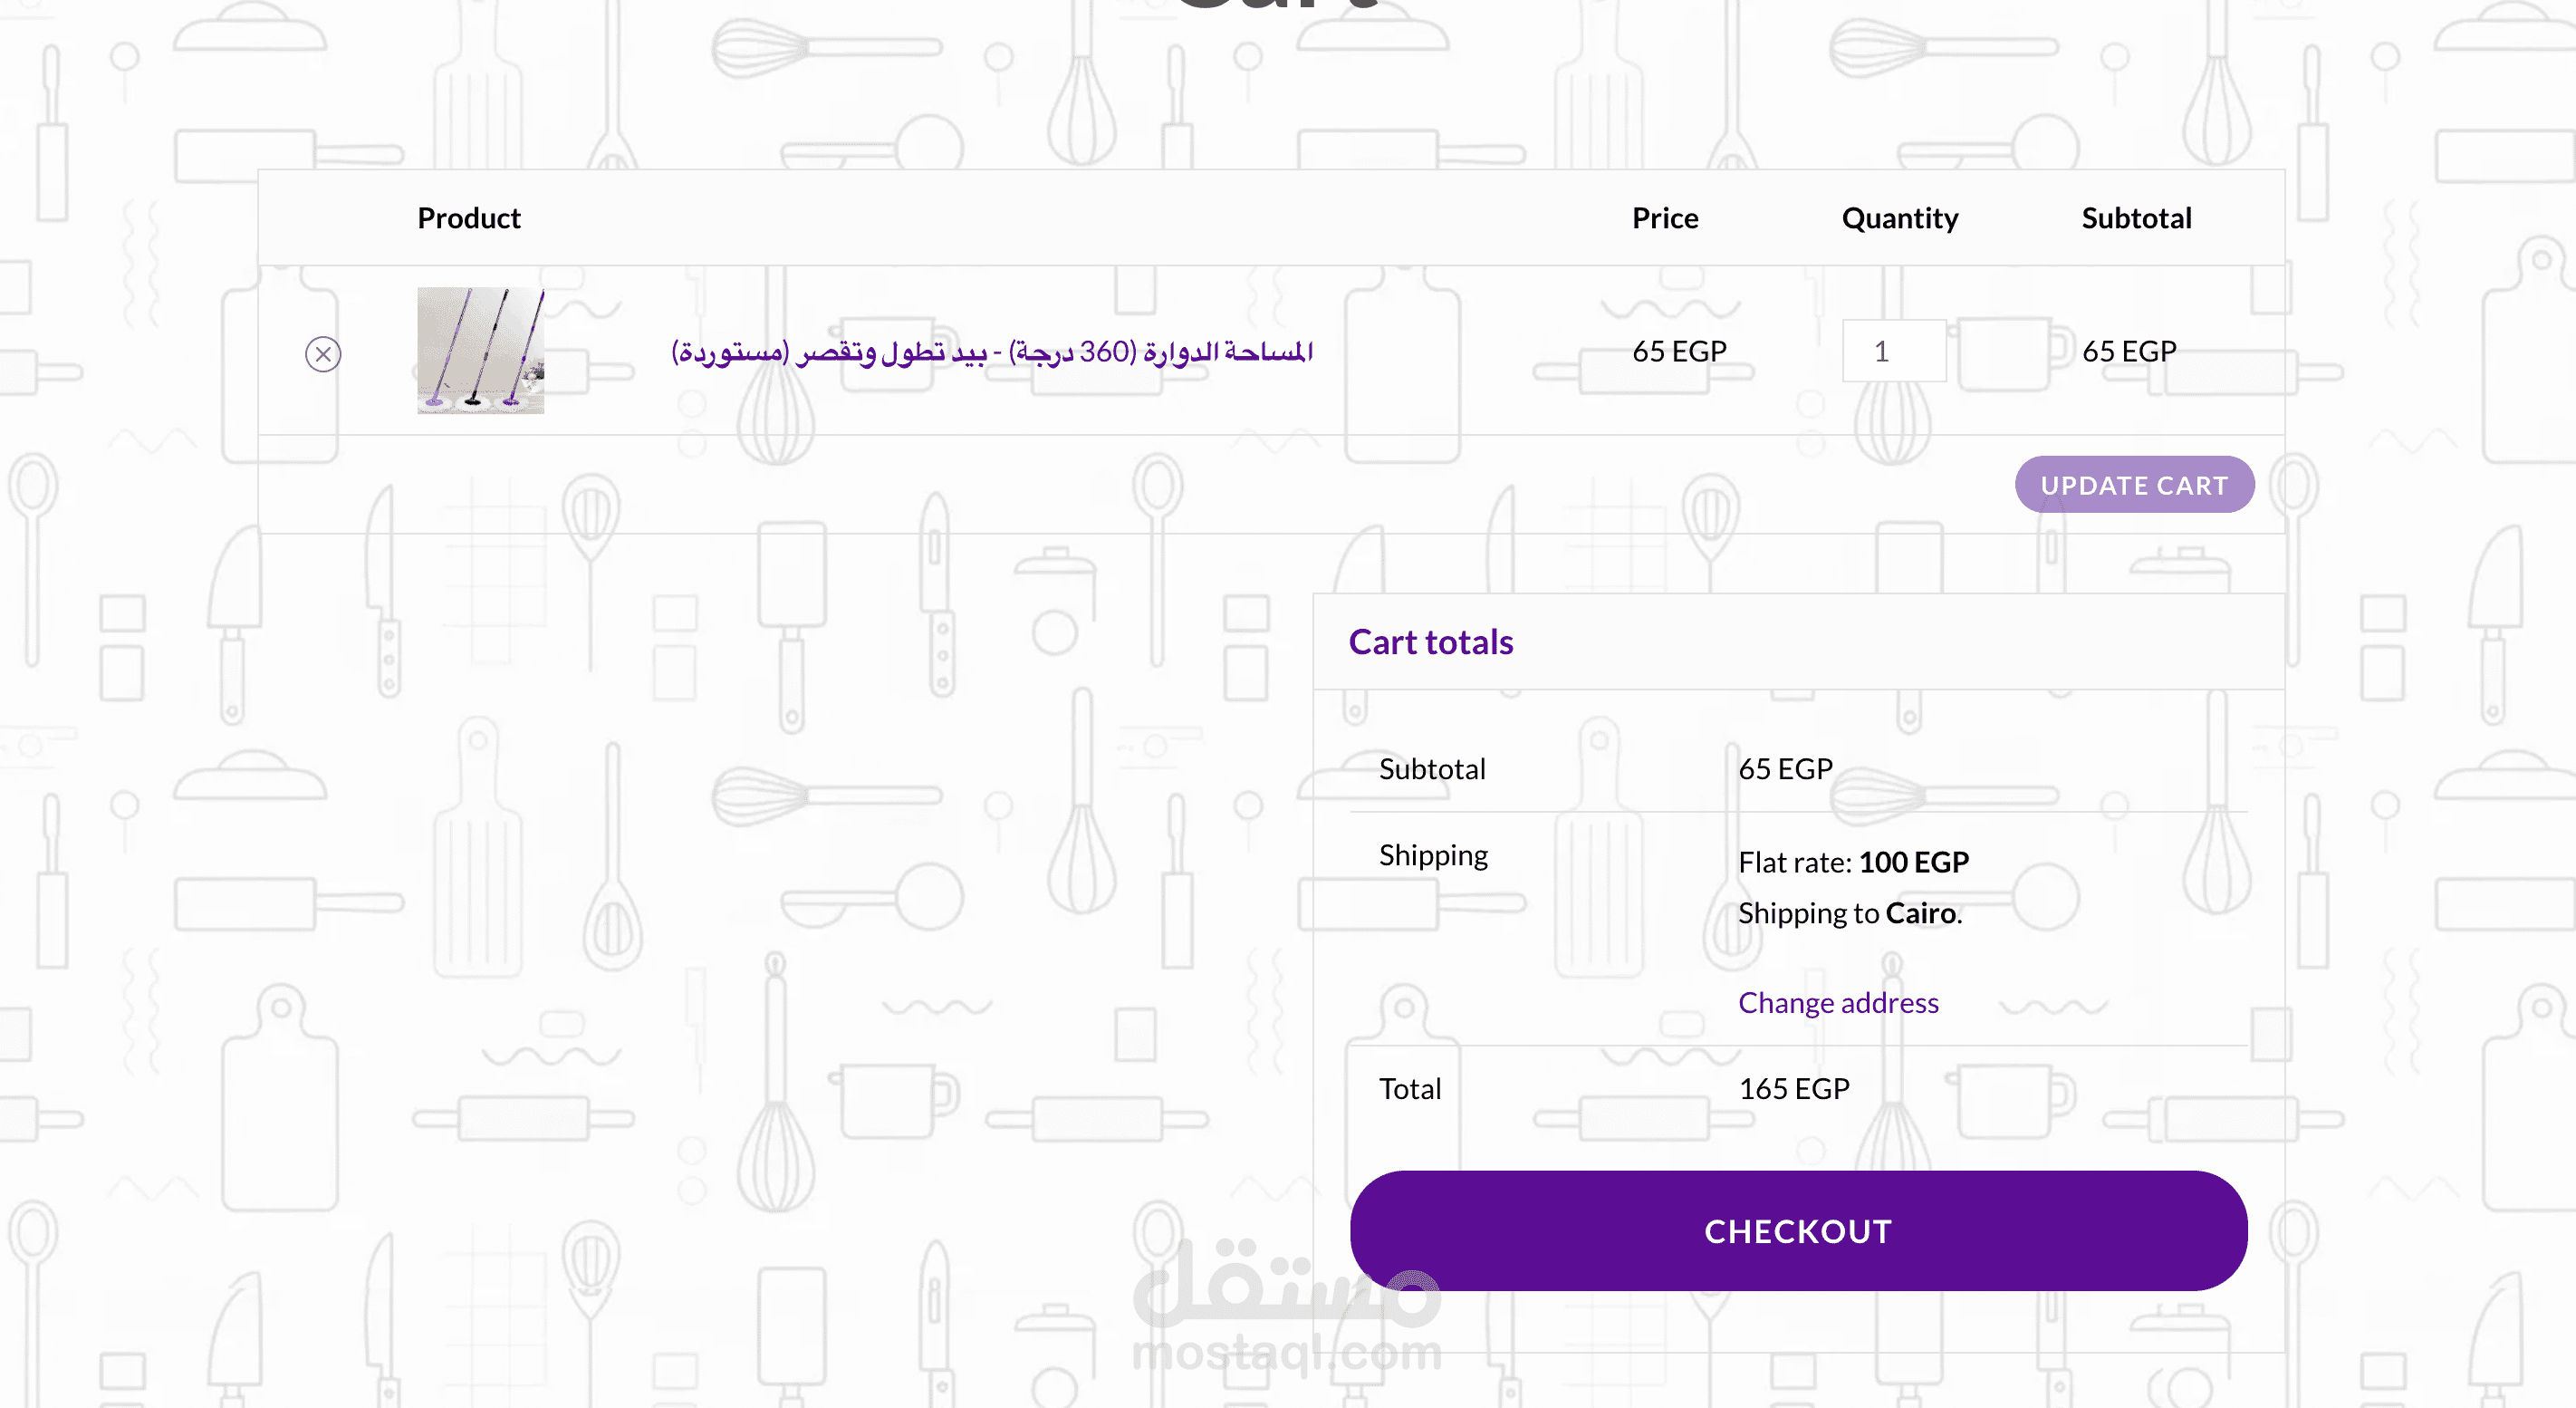Click the Subtotal table column header
2576x1408 pixels.
(x=2135, y=218)
